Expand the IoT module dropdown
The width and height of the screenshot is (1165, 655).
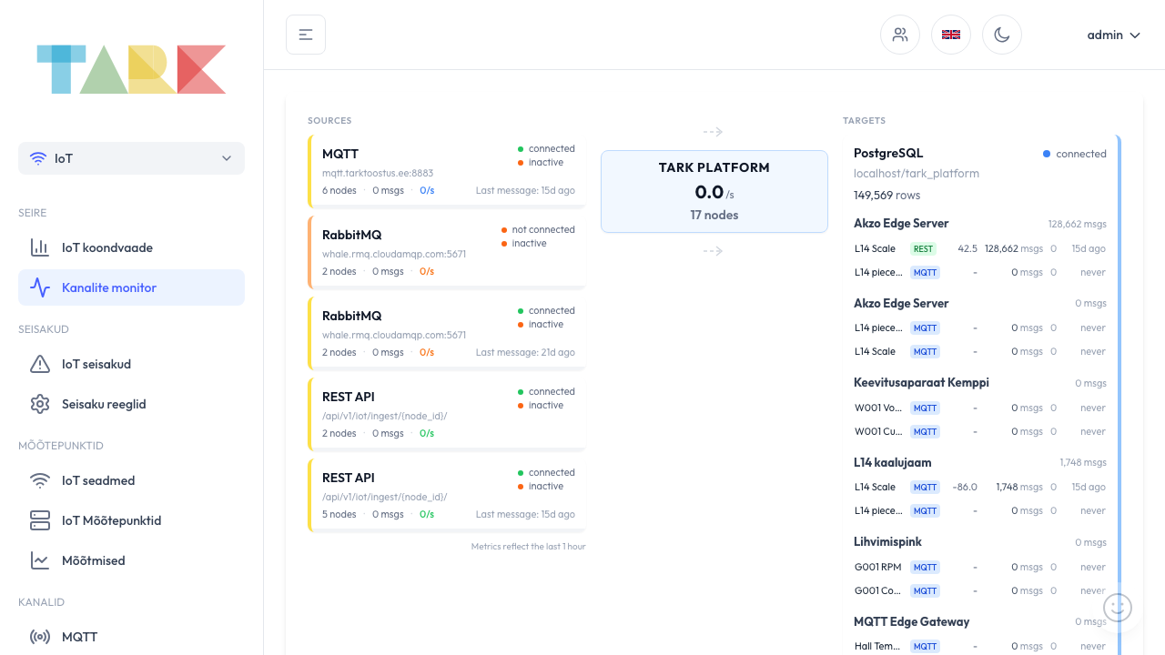[131, 158]
